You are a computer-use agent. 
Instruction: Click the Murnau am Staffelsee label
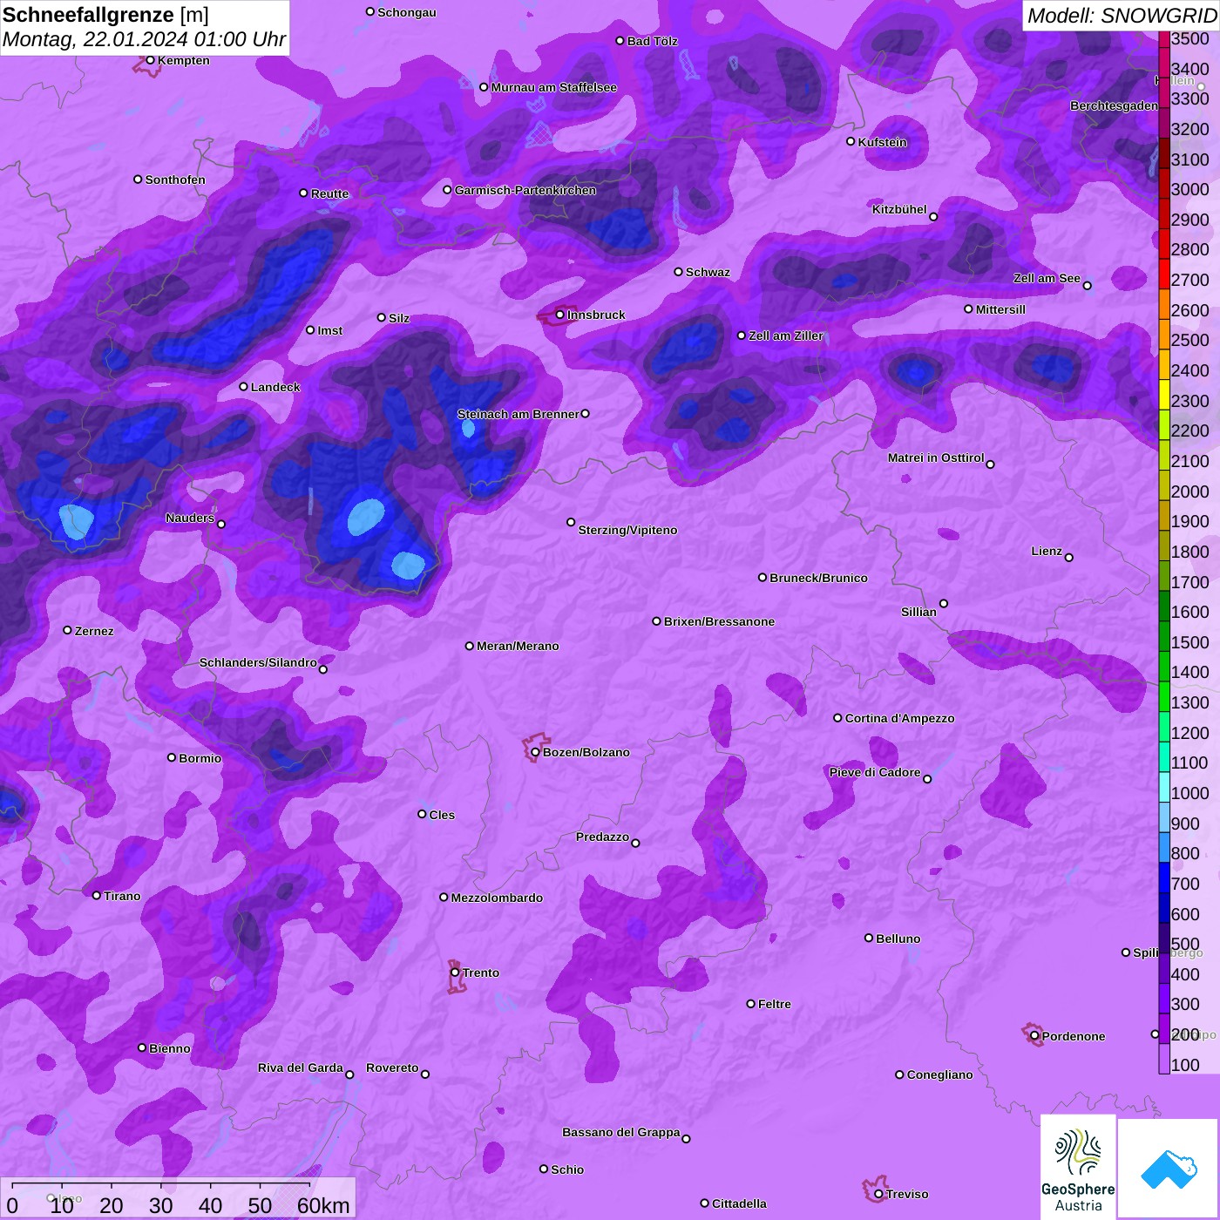pyautogui.click(x=553, y=87)
